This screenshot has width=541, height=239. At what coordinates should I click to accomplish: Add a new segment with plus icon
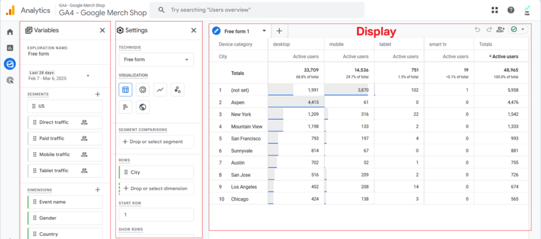click(x=98, y=94)
